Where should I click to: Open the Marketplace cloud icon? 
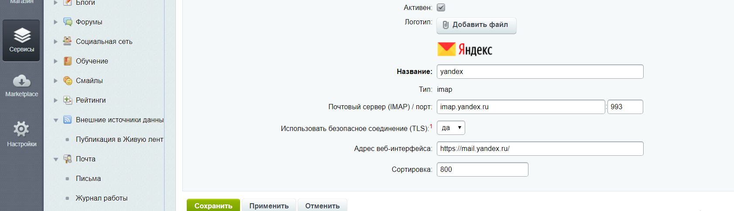point(21,81)
